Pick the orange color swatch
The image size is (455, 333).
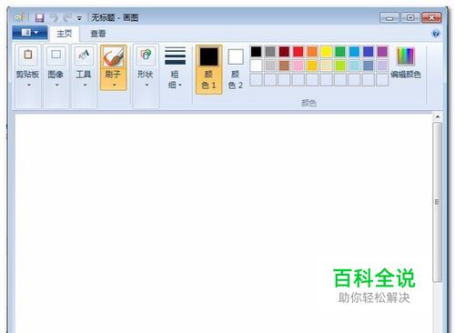pos(312,52)
